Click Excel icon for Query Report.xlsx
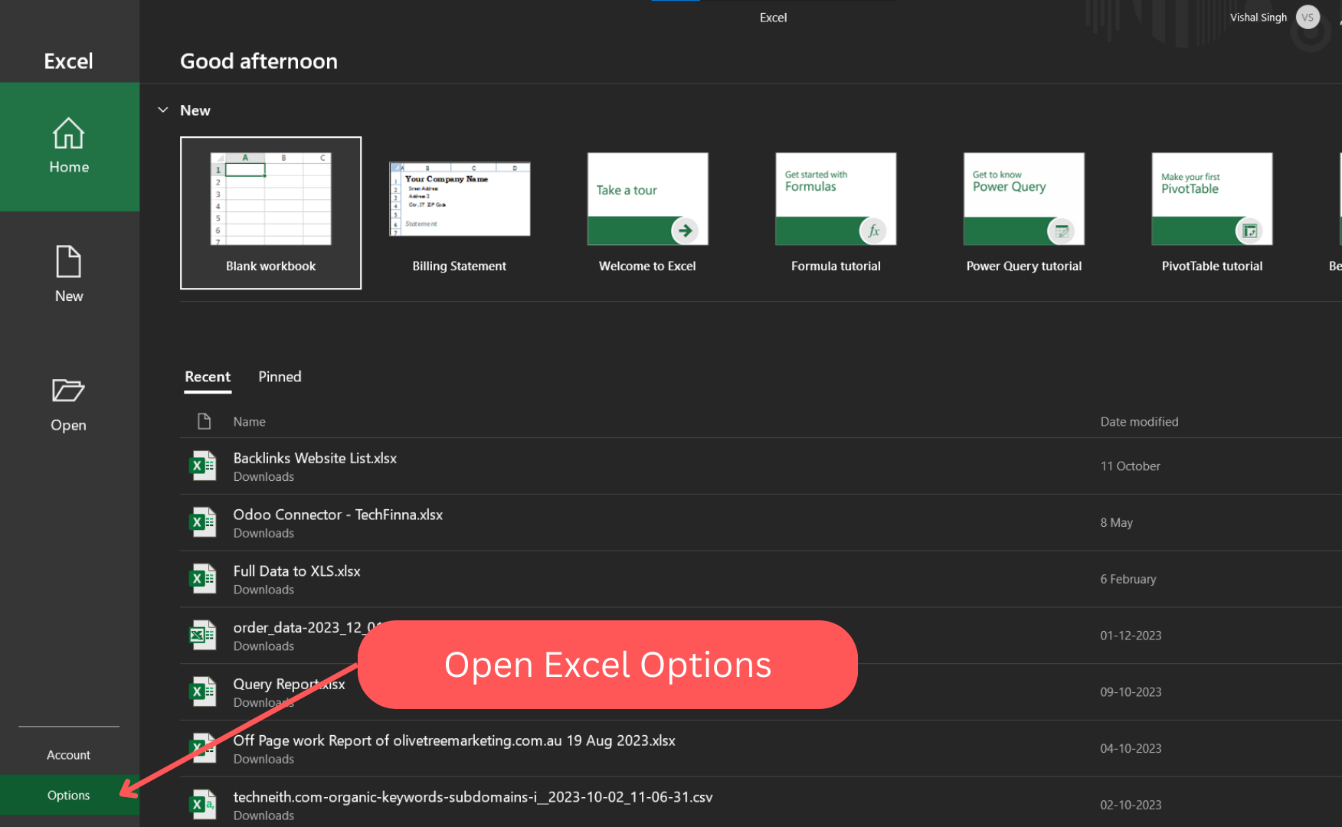 click(x=203, y=691)
